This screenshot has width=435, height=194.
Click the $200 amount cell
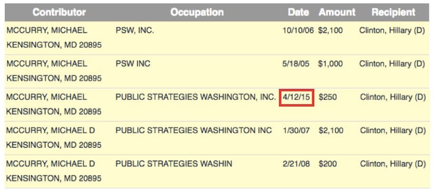point(327,164)
